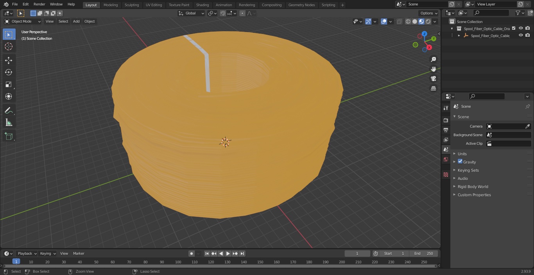Open the Options button in viewport header
Viewport: 534px width, 275px height.
pos(429,13)
